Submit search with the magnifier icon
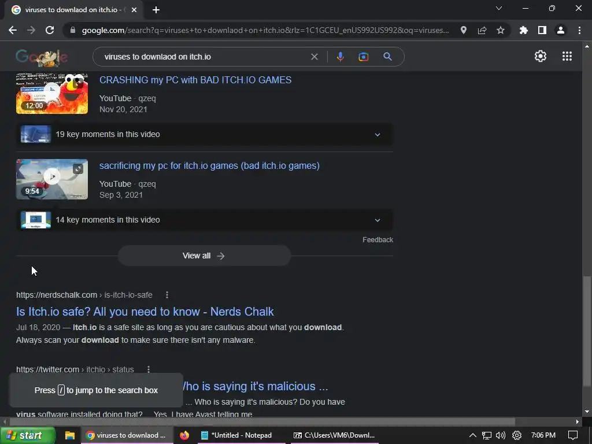This screenshot has height=444, width=592. [387, 57]
